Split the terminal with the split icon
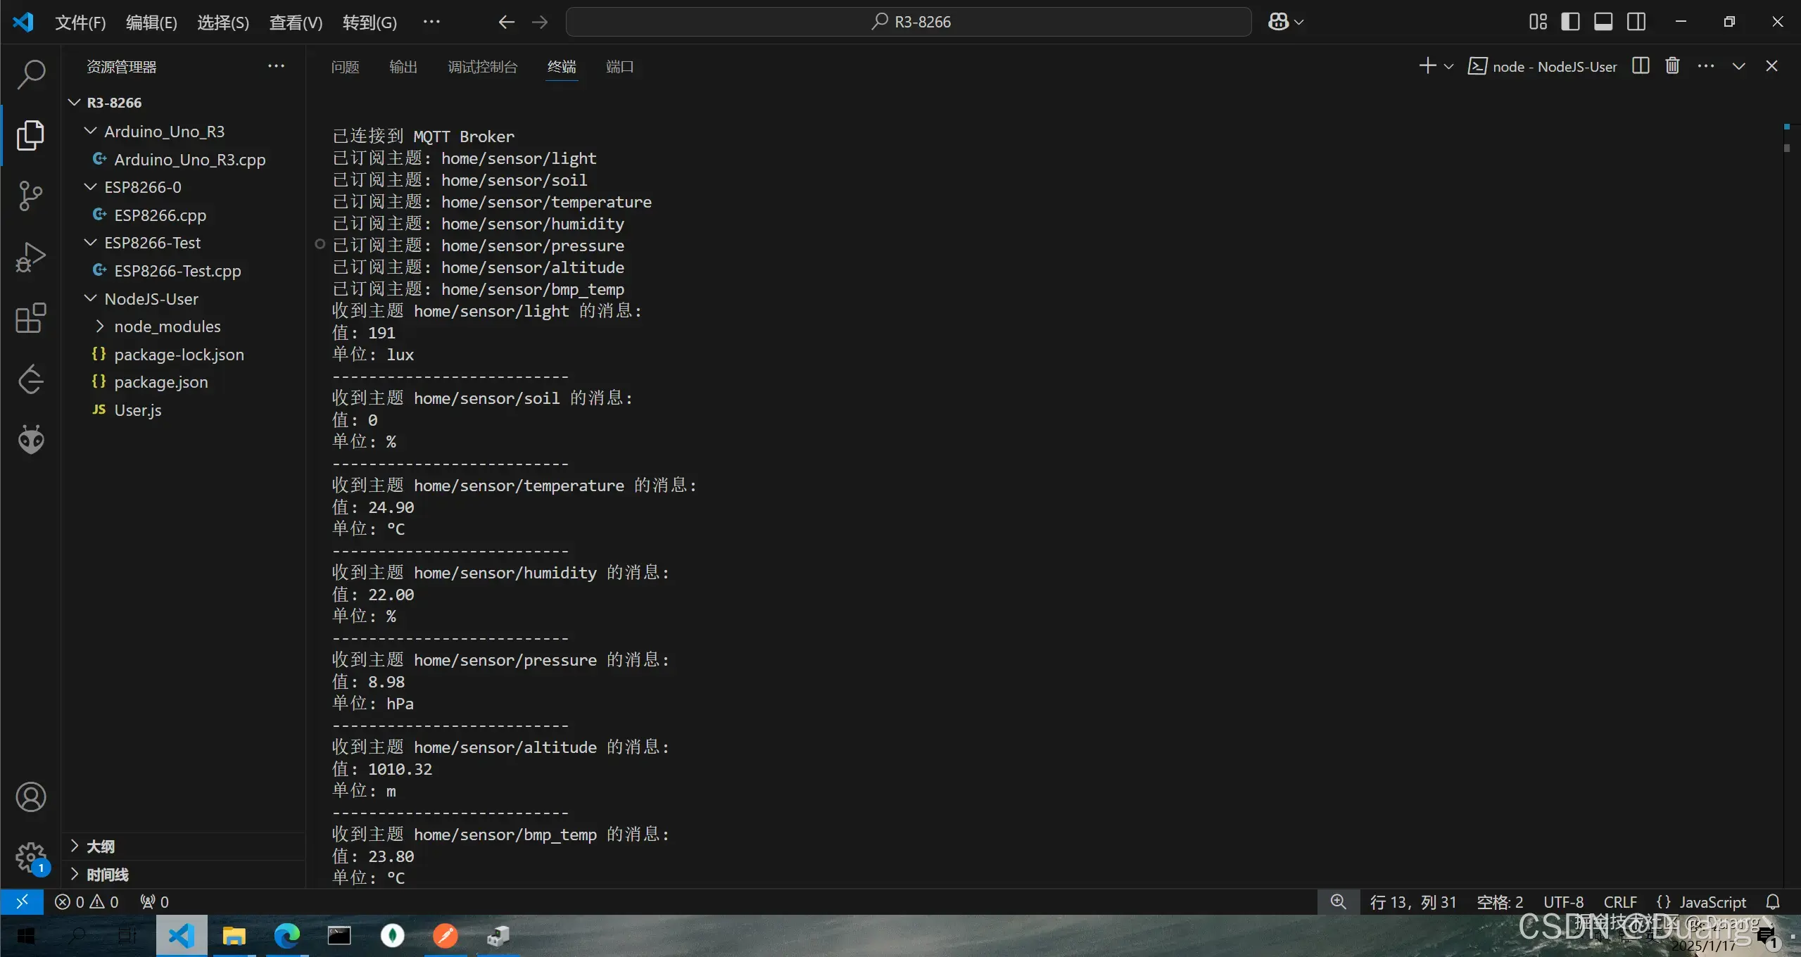This screenshot has height=957, width=1801. (x=1641, y=66)
